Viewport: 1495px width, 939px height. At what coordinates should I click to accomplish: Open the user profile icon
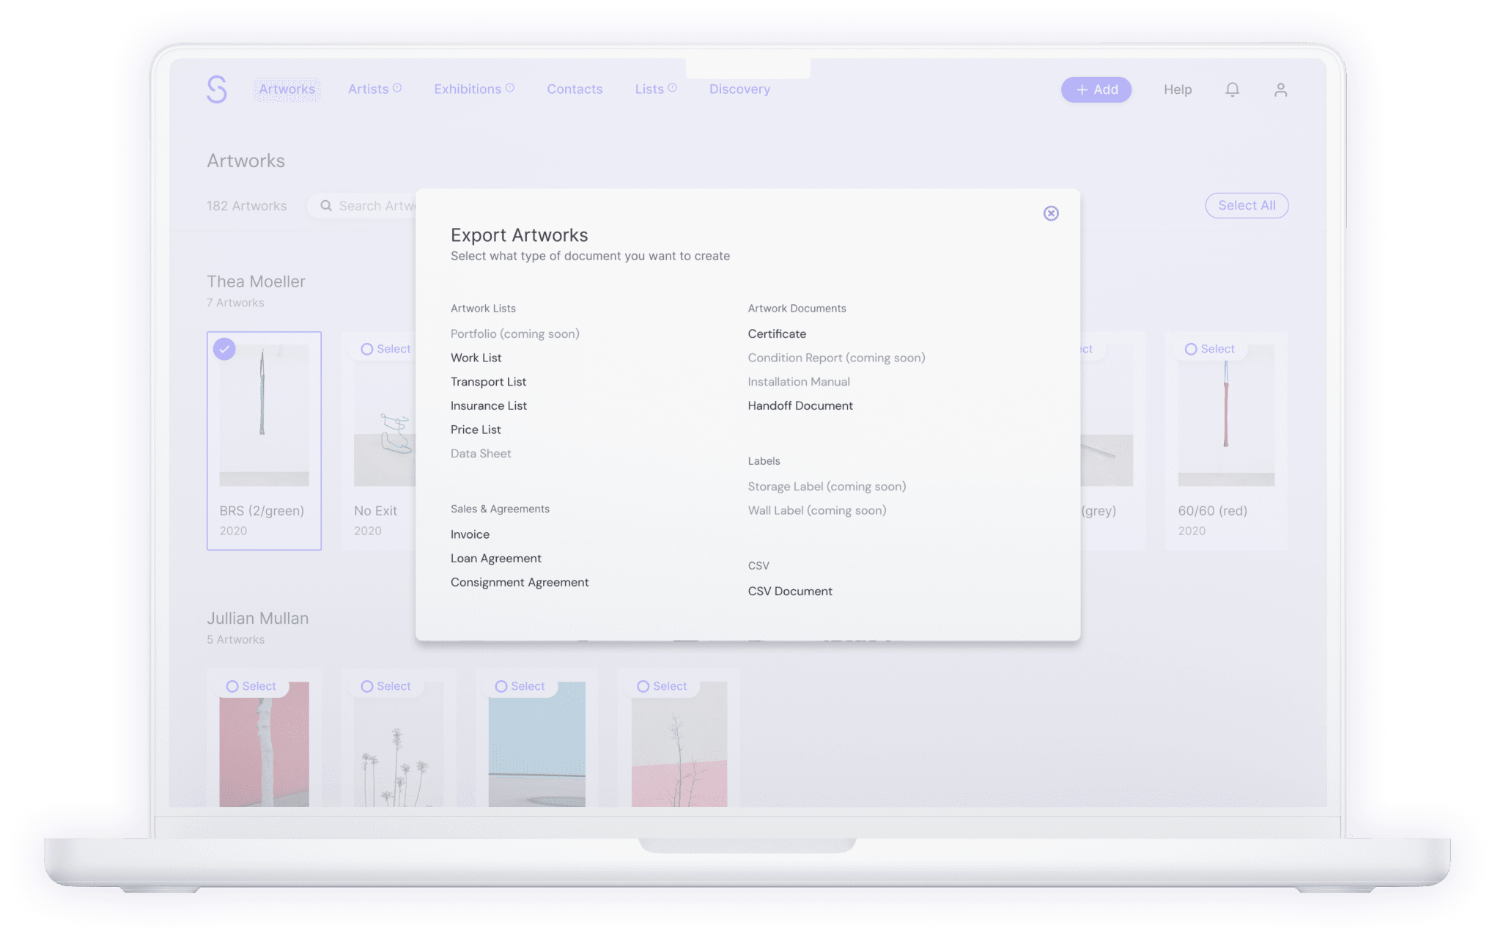click(1280, 89)
